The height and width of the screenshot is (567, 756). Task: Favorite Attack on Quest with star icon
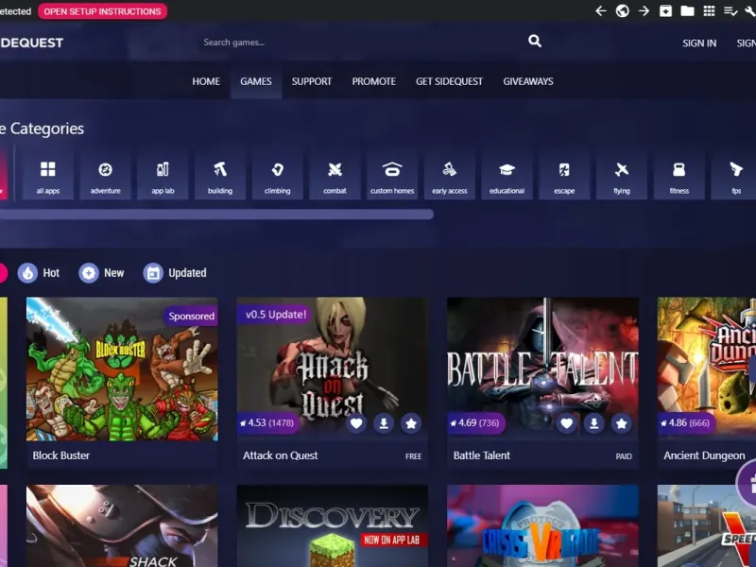click(411, 423)
